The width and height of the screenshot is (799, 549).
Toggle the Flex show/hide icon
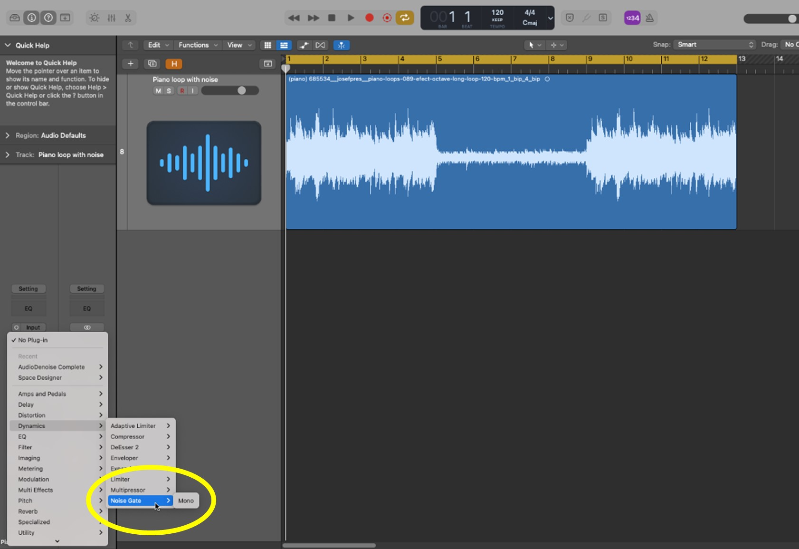tap(321, 45)
